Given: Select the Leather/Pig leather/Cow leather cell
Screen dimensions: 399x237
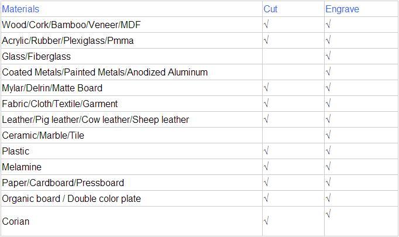Looking at the screenshot, I should coord(95,119).
